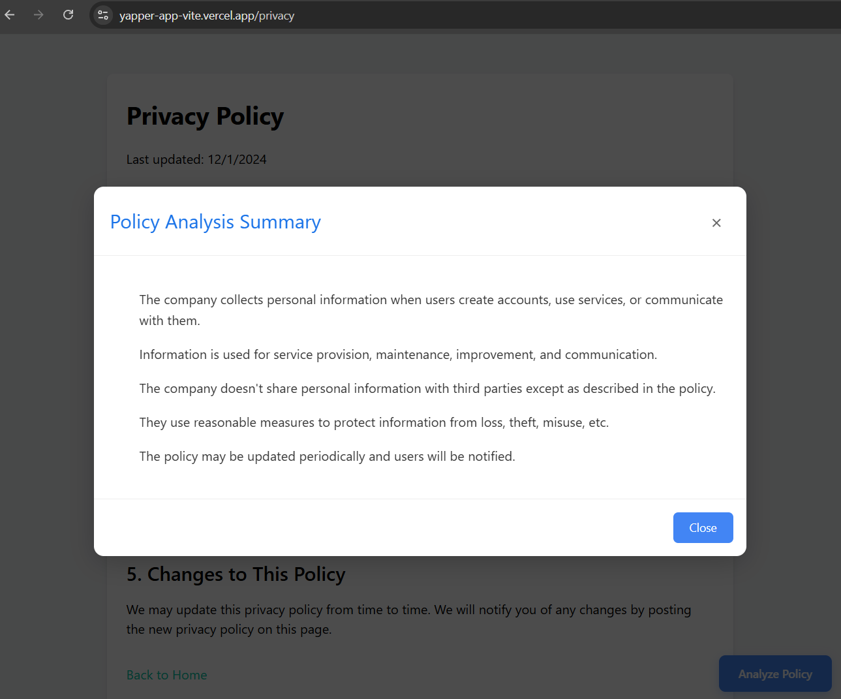Click the summary line about reasonable measures
The height and width of the screenshot is (699, 841).
[374, 422]
